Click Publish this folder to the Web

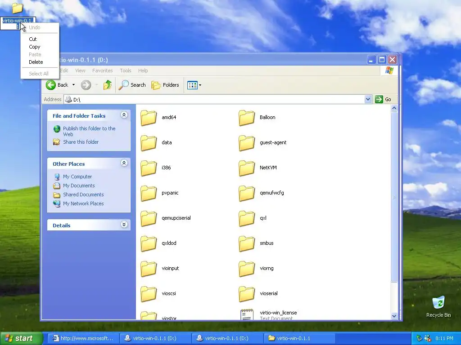(89, 132)
